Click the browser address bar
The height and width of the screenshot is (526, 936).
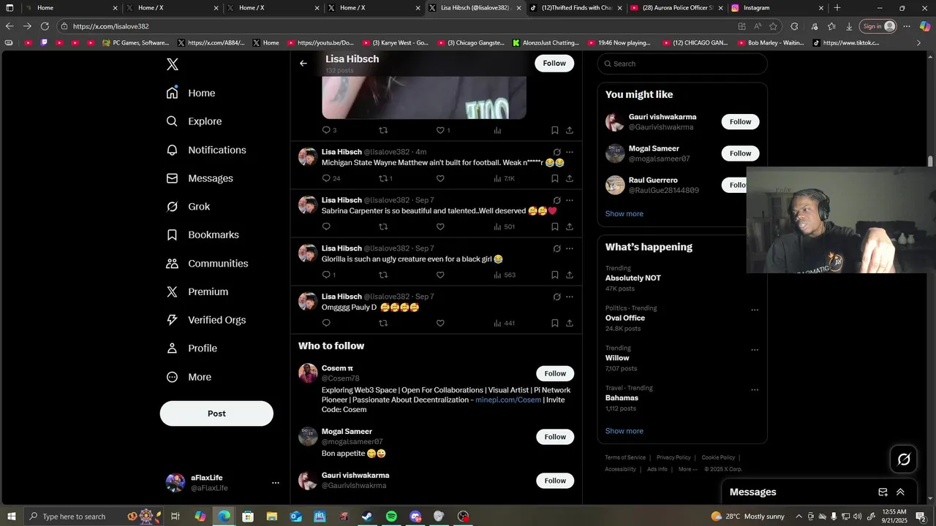click(395, 26)
